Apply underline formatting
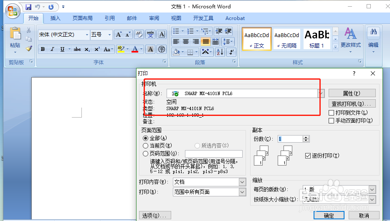The height and width of the screenshot is (221, 390). (62, 49)
